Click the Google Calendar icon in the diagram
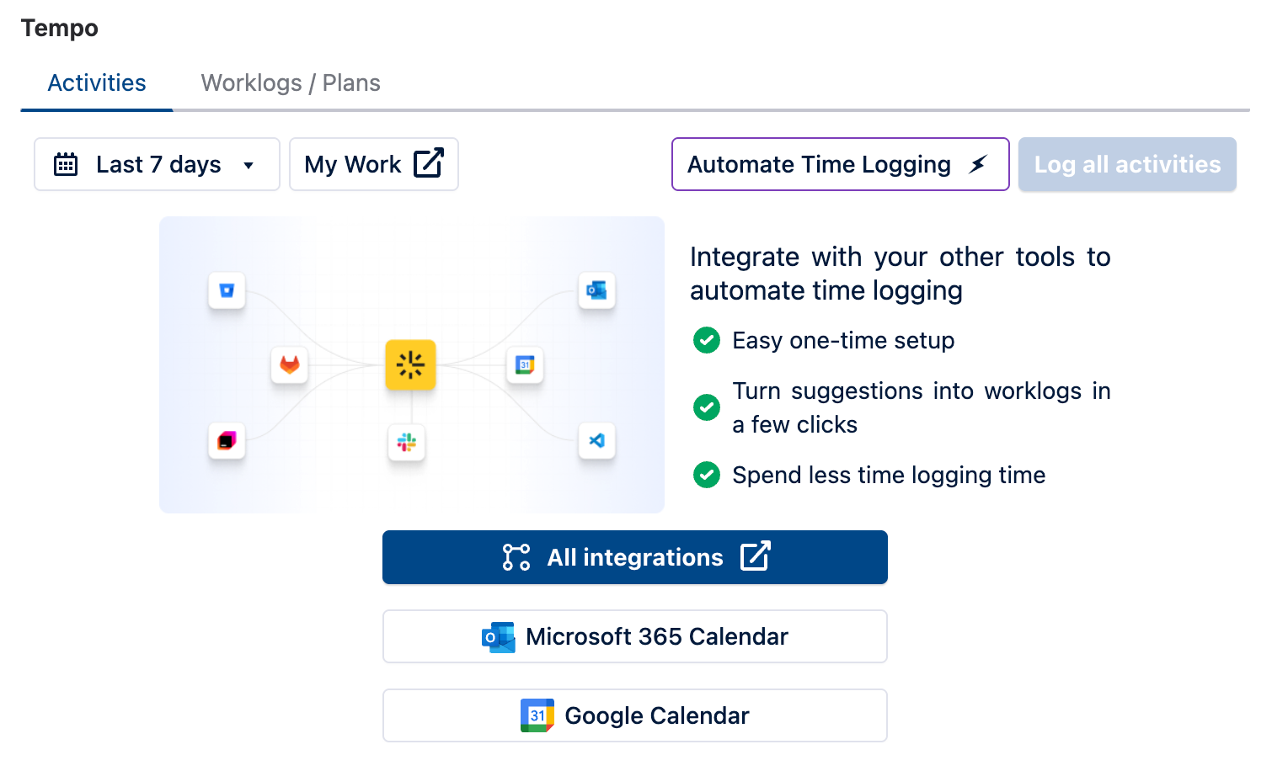This screenshot has width=1272, height=771. (x=525, y=365)
